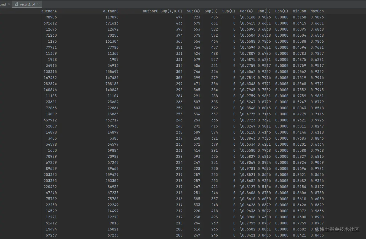The width and height of the screenshot is (366, 239).
Task: Click authorB value 72864
Action: [x=113, y=108]
